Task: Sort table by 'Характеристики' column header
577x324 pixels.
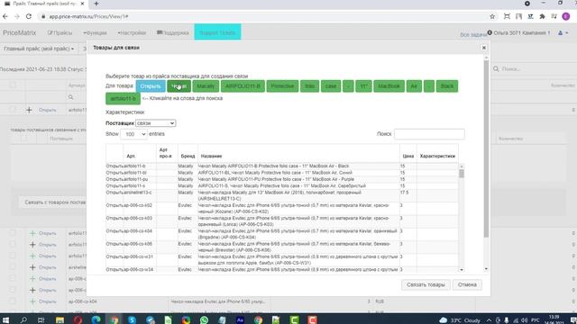Action: click(437, 156)
